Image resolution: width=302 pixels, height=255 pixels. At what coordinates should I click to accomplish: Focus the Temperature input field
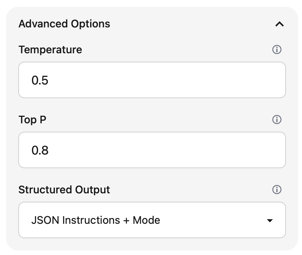pos(152,80)
